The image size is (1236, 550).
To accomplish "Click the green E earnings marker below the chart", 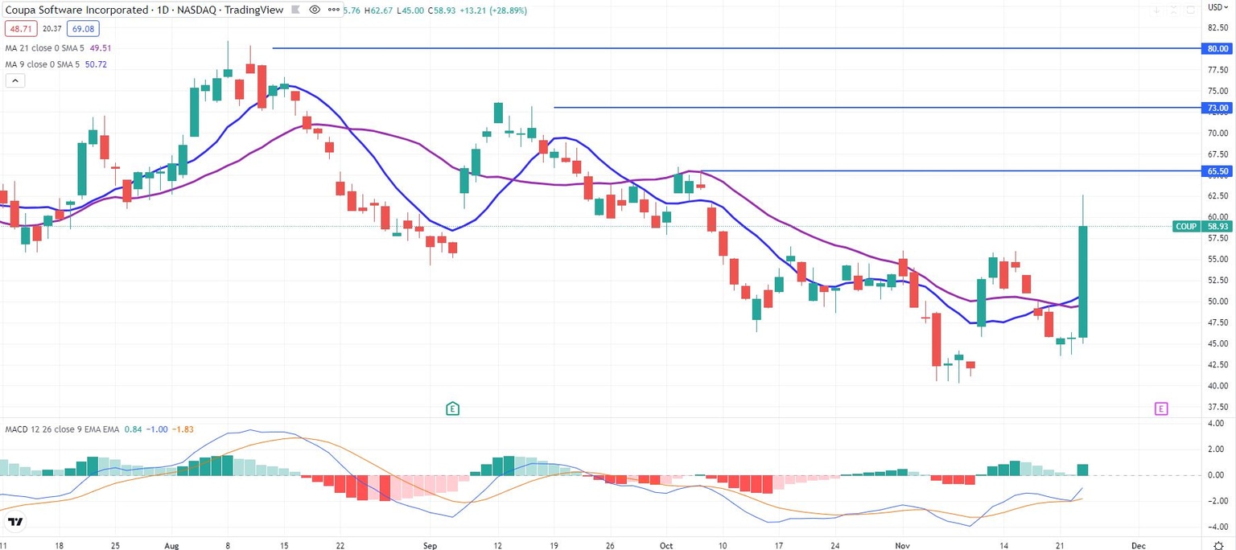I will [453, 408].
